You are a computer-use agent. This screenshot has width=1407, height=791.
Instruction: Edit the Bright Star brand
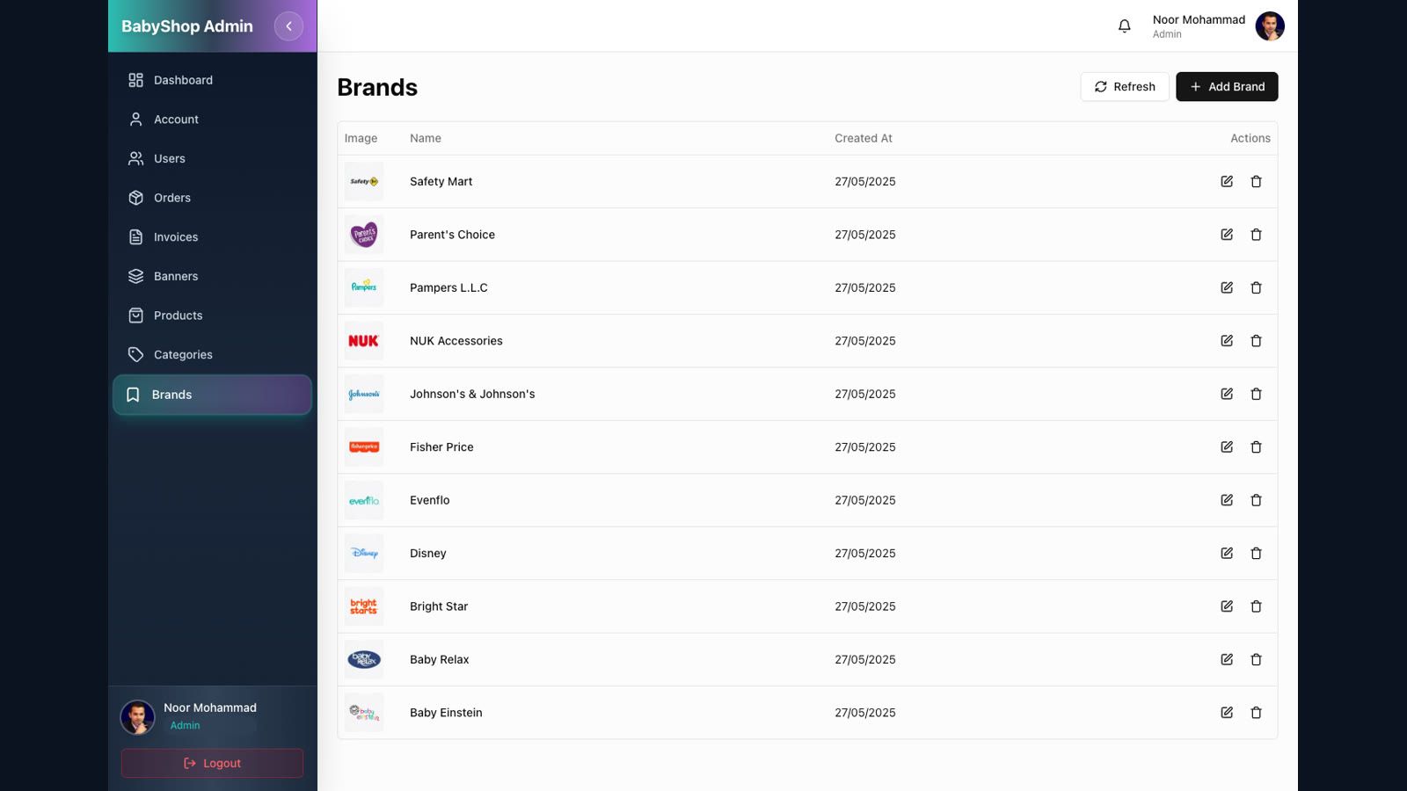coord(1227,606)
